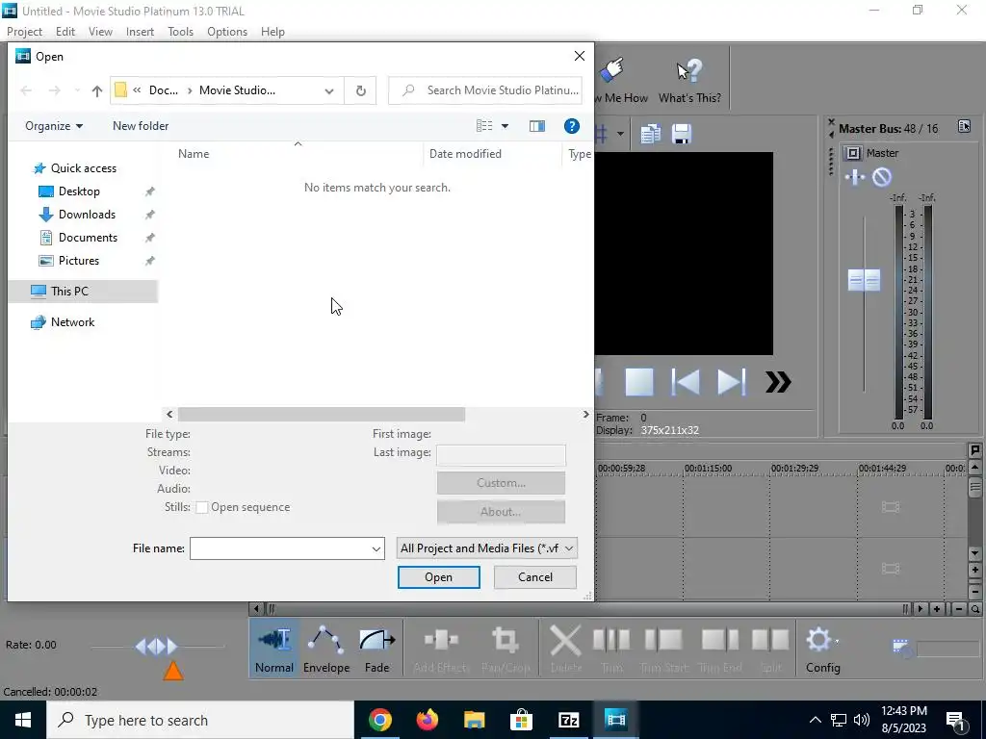Click New folder in Open dialog
This screenshot has width=986, height=739.
[x=141, y=126]
